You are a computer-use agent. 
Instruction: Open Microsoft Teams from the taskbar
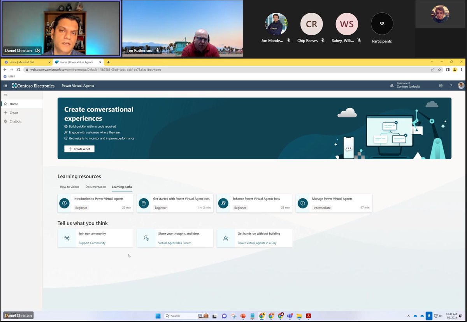[290, 316]
